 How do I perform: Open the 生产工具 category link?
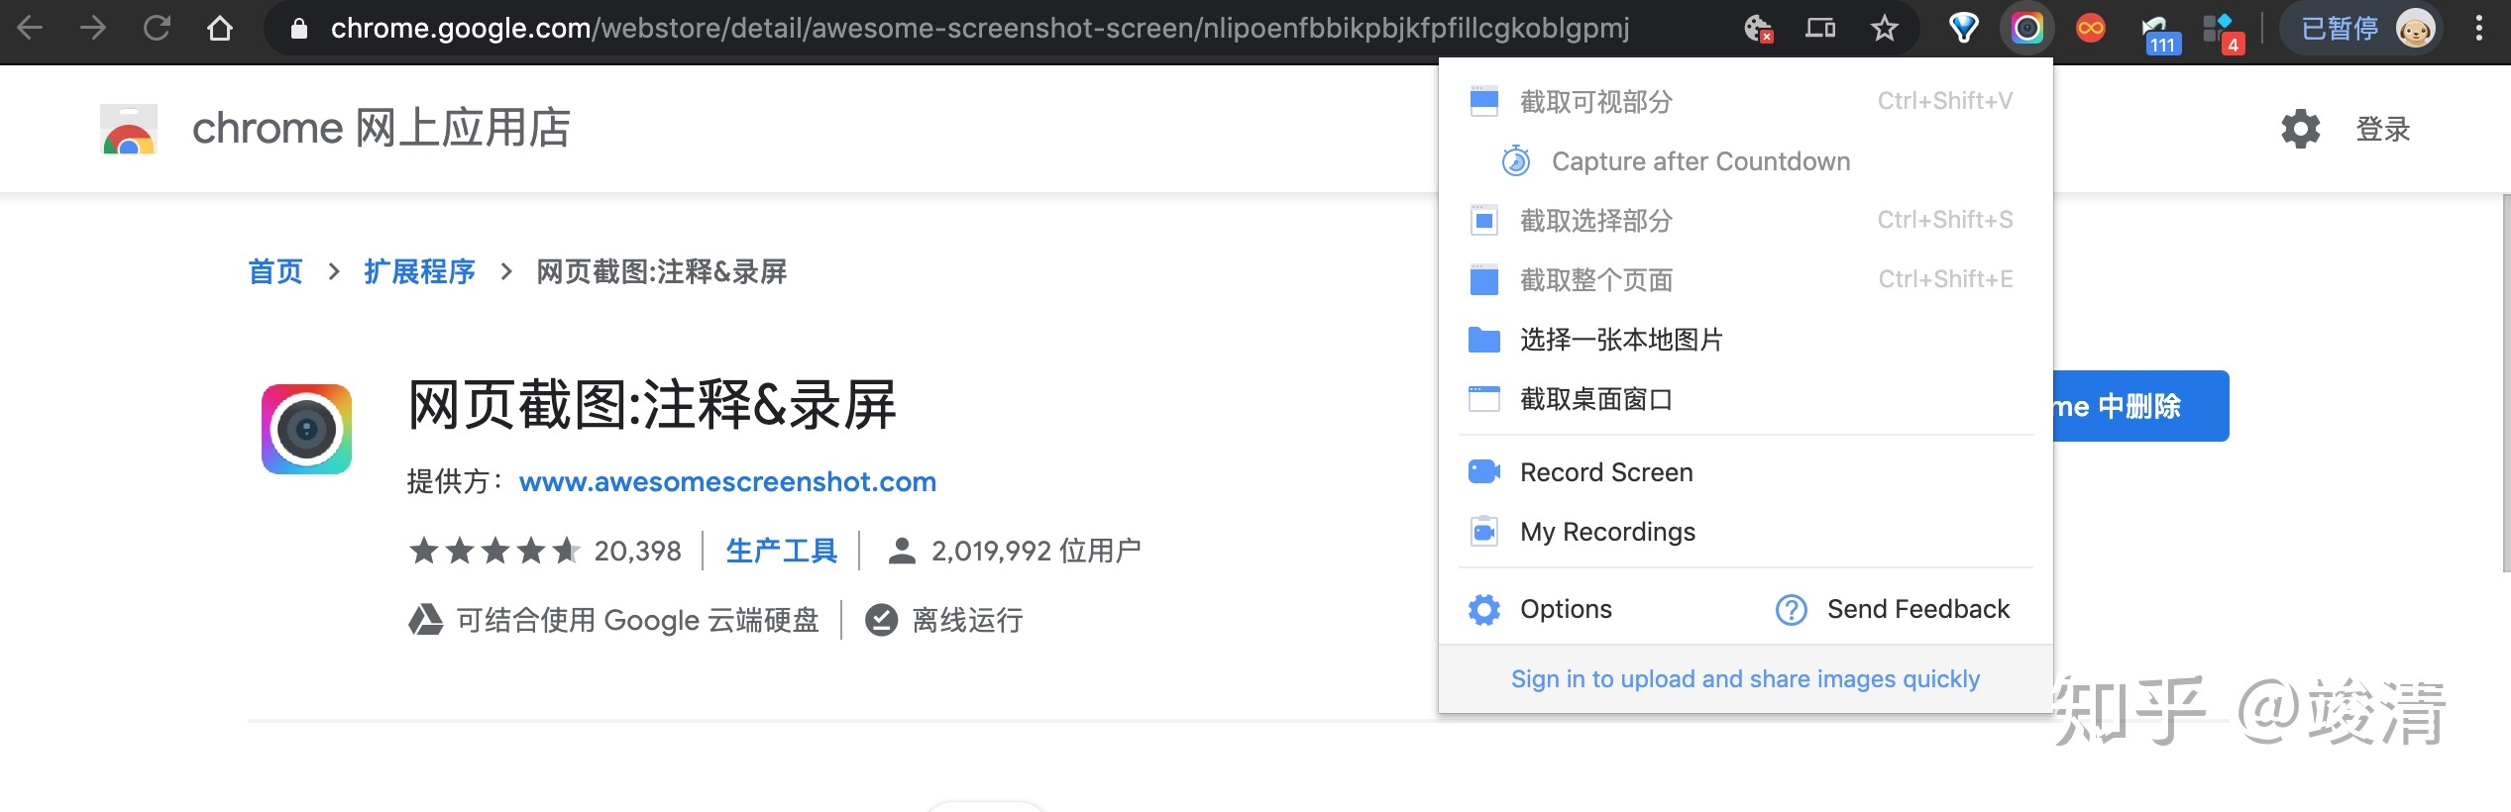tap(781, 551)
